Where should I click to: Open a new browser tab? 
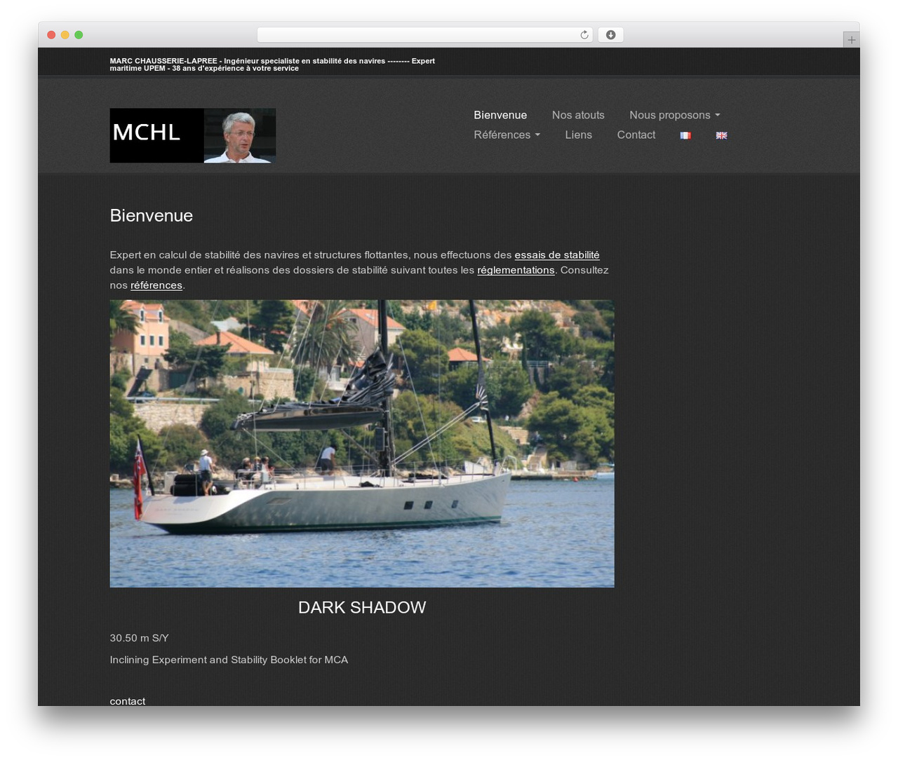click(851, 40)
